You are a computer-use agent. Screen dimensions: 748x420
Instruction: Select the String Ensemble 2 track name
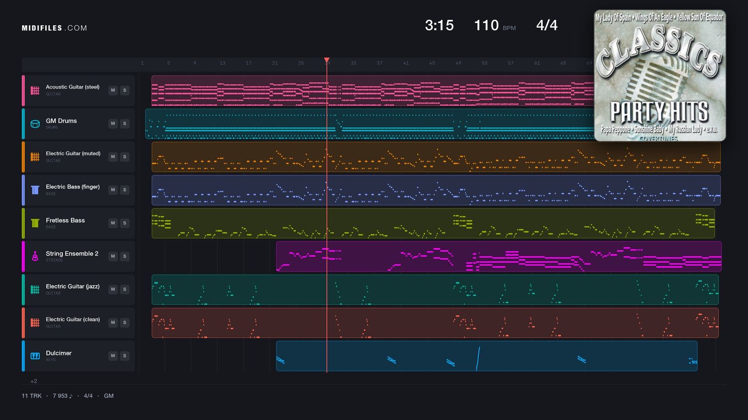[72, 253]
